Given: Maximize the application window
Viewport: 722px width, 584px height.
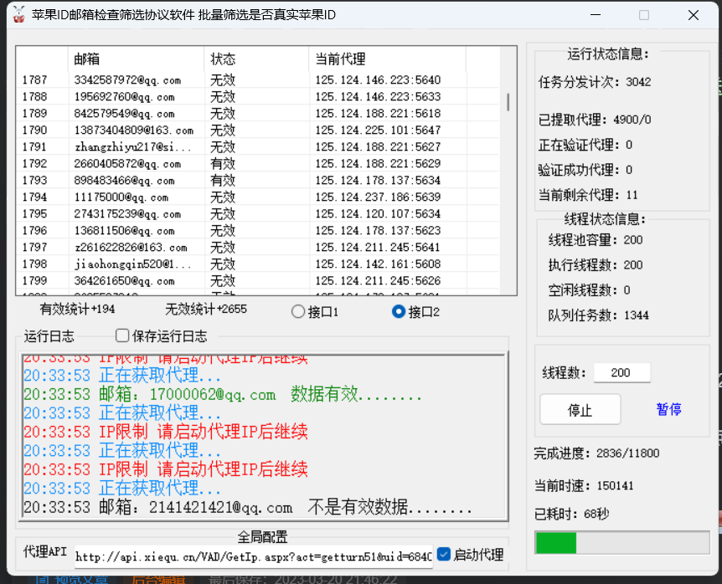Looking at the screenshot, I should tap(644, 15).
